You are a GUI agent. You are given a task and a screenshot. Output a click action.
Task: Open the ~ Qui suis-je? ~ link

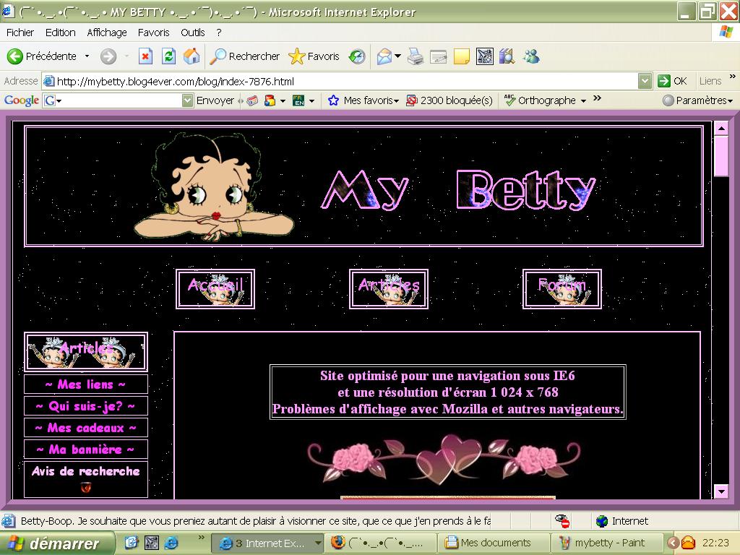tap(86, 406)
